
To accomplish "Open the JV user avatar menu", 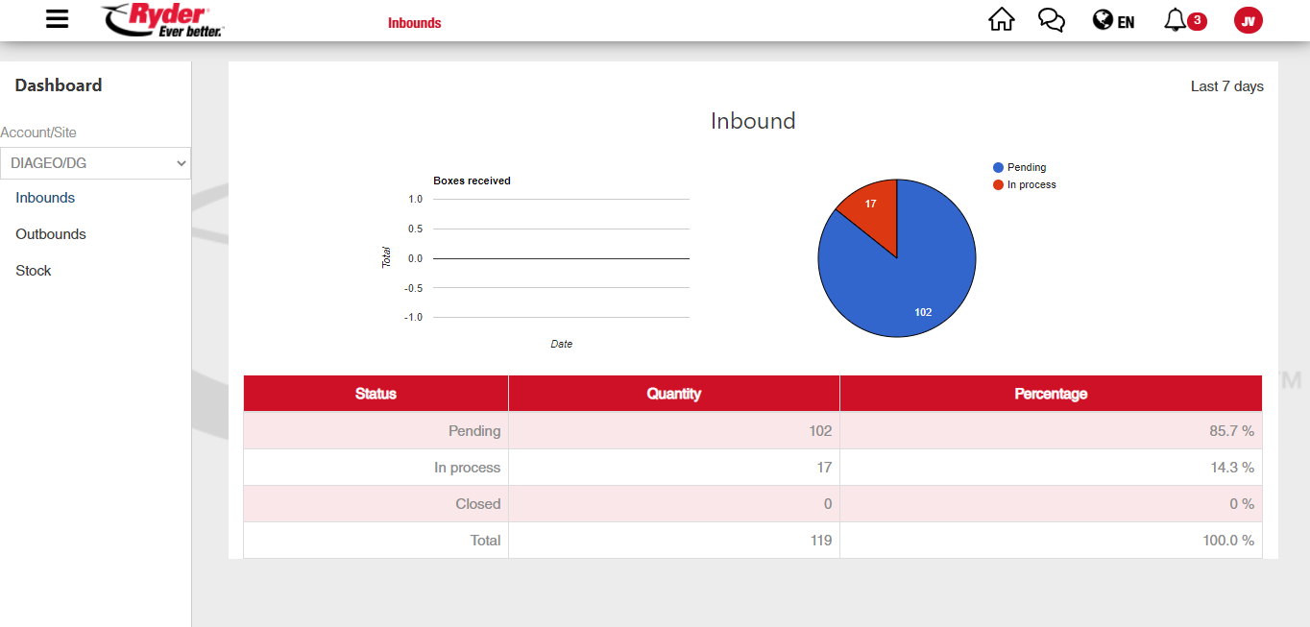I will click(x=1248, y=20).
